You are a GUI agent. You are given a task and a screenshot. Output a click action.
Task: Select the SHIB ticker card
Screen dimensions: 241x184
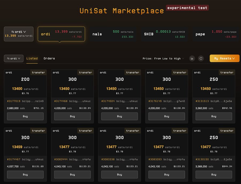pyautogui.click(x=164, y=34)
